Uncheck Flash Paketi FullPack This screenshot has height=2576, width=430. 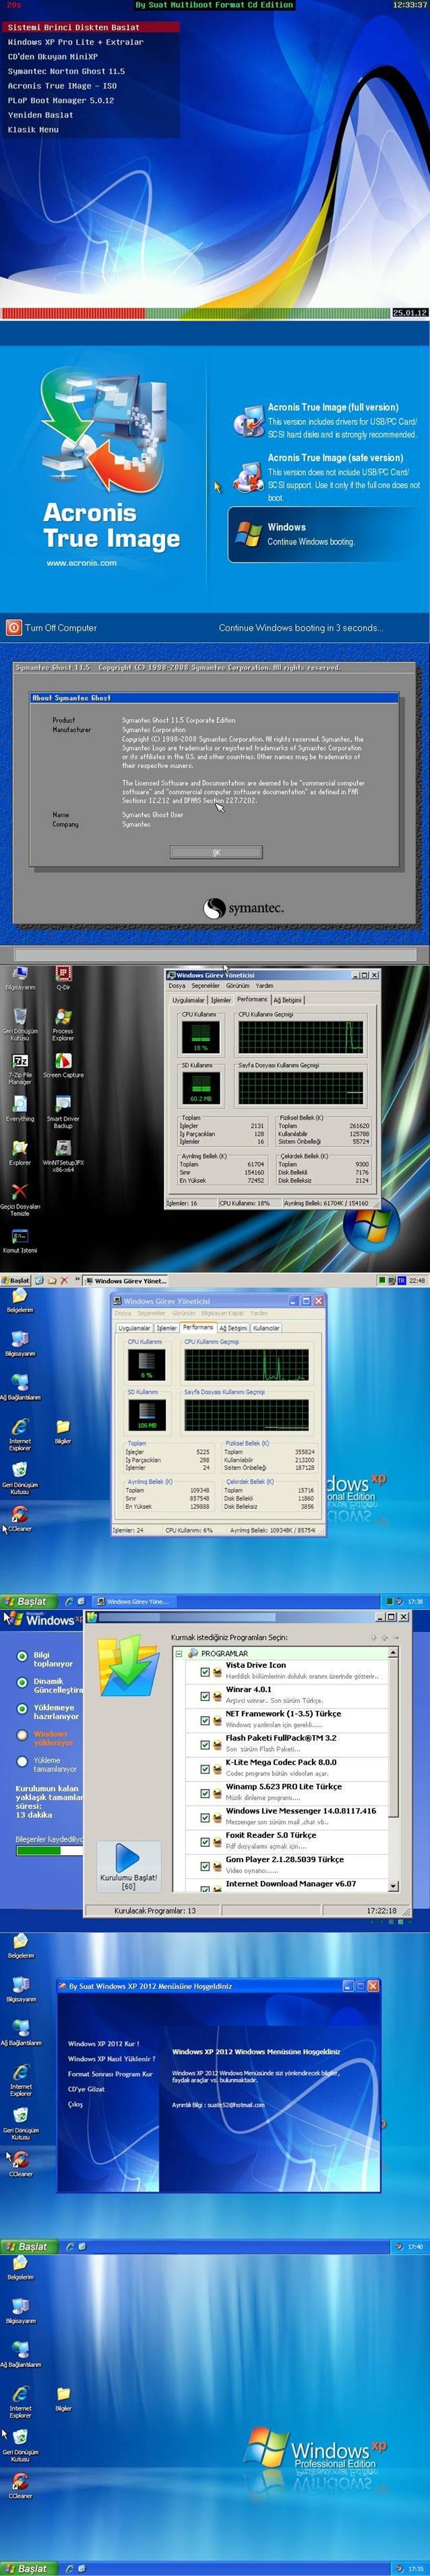(205, 1745)
